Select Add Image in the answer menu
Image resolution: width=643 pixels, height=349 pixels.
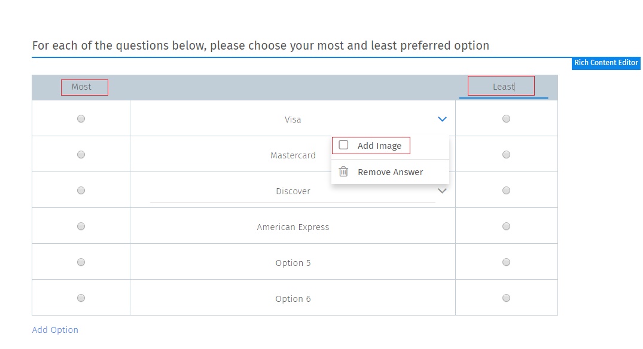379,145
